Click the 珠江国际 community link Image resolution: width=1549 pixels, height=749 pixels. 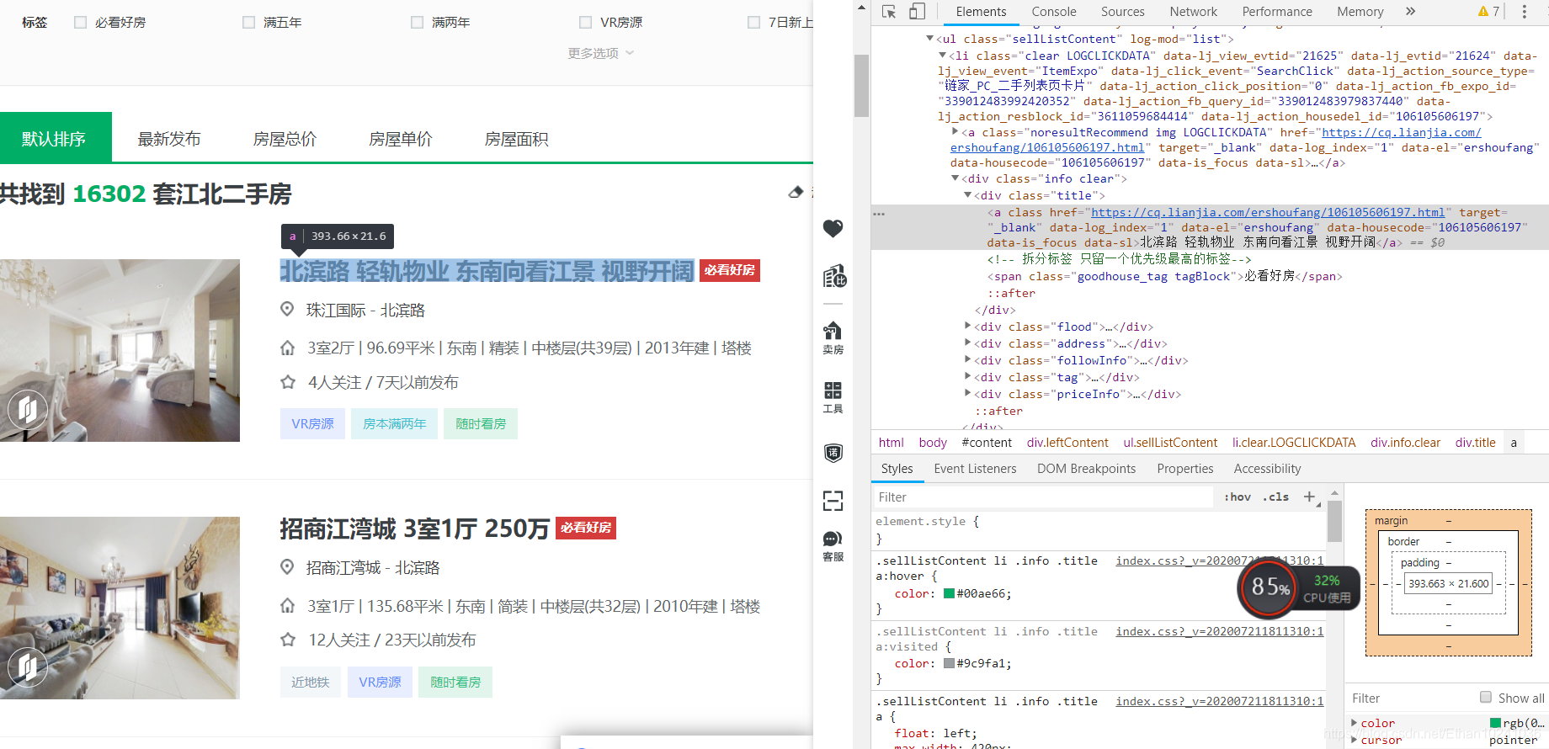point(336,311)
